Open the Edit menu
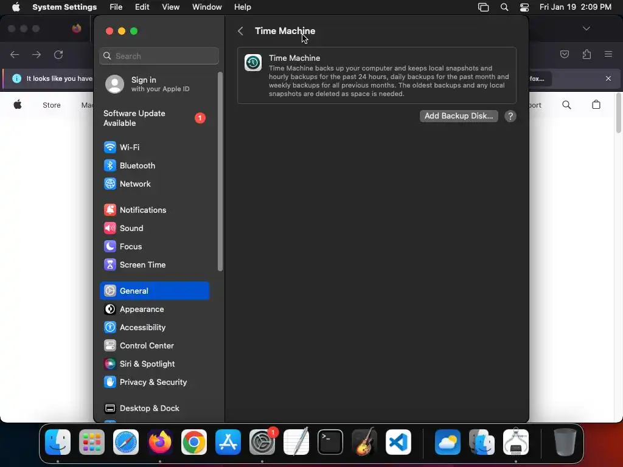Screen dimensions: 623x467 click(142, 7)
